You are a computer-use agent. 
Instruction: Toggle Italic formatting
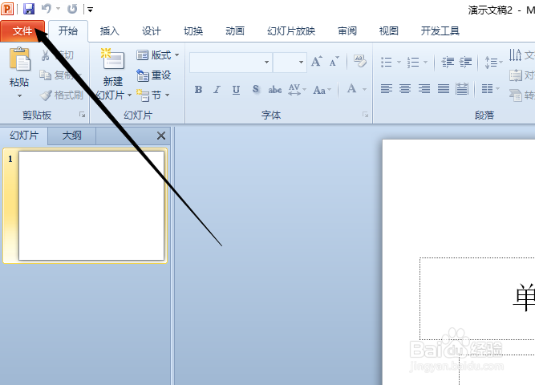[x=217, y=89]
